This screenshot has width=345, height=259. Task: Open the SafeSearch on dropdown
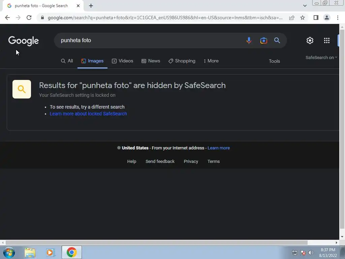click(321, 57)
